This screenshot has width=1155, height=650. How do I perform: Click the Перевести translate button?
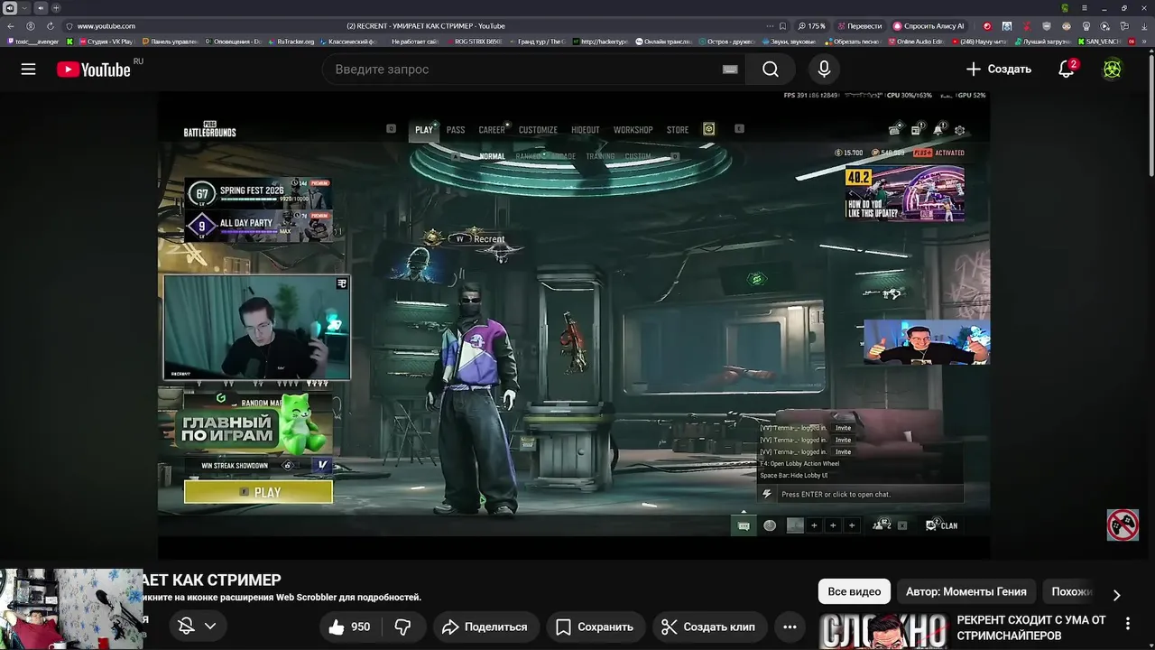pos(859,26)
